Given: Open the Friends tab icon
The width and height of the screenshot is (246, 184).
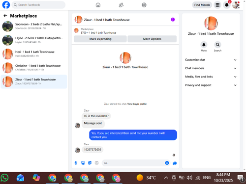Looking at the screenshot, I should click(121, 5).
